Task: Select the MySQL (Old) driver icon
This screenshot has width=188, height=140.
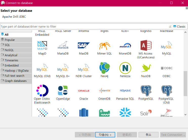Action: coord(42,68)
